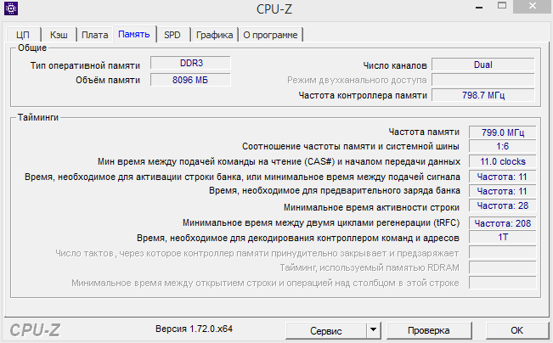Click the Версия 1.72.0.x64 text
The height and width of the screenshot is (343, 553).
pos(194,329)
